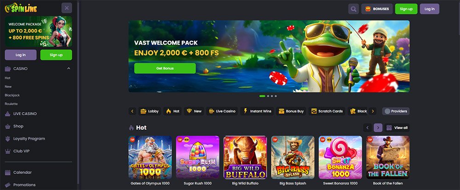Go to the Hot section's next games arrow
The image size is (460, 190).
(378, 128)
